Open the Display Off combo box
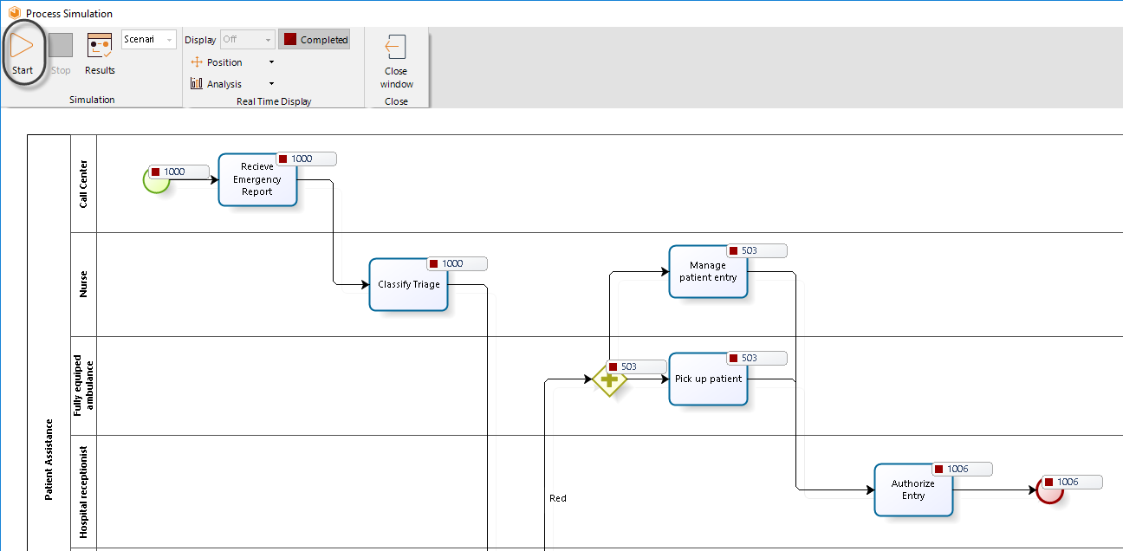 click(x=248, y=40)
